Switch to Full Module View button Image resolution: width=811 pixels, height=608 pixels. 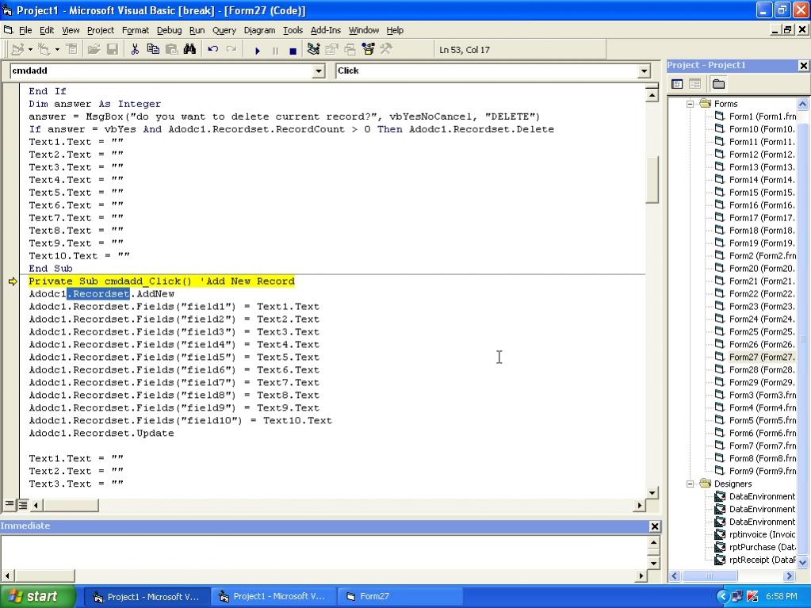click(x=23, y=504)
